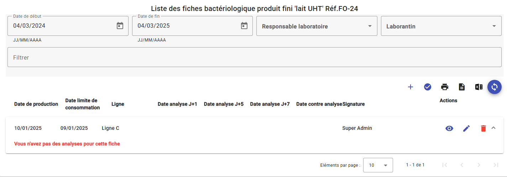Click the next page pagination arrow
The width and height of the screenshot is (507, 177).
click(479, 165)
